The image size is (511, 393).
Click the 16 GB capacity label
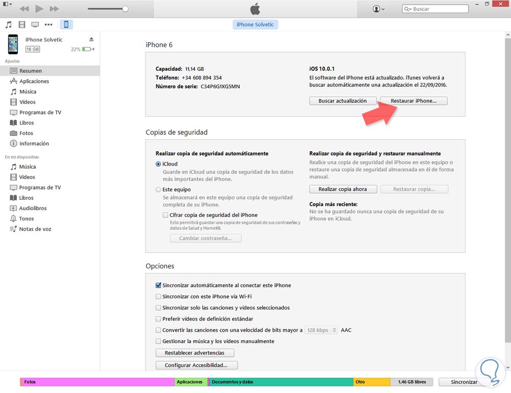33,49
